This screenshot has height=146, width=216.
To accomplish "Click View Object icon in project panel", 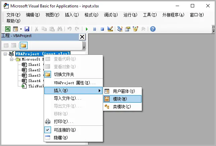I will coord(14,45).
